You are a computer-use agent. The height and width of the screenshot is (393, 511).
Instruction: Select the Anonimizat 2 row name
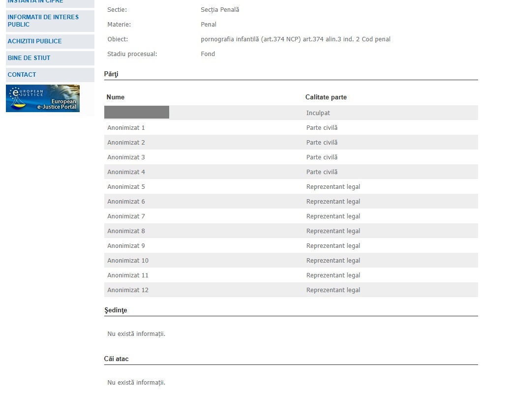click(x=126, y=143)
